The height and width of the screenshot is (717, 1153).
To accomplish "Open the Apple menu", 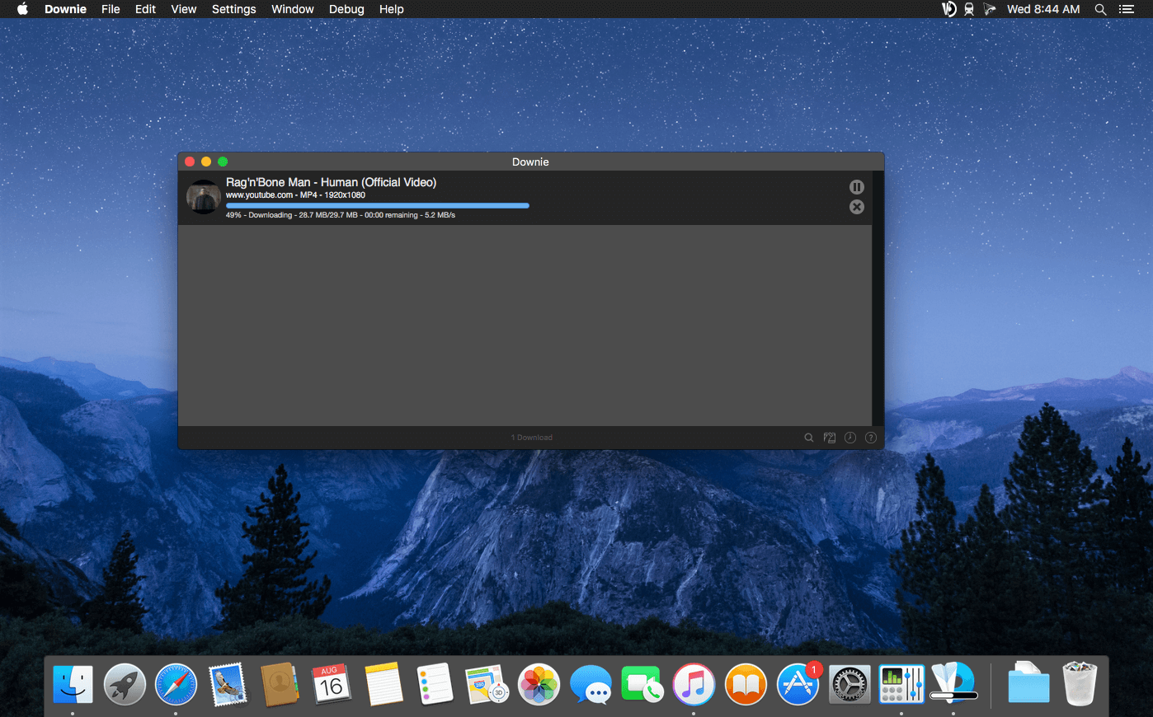I will pyautogui.click(x=22, y=9).
